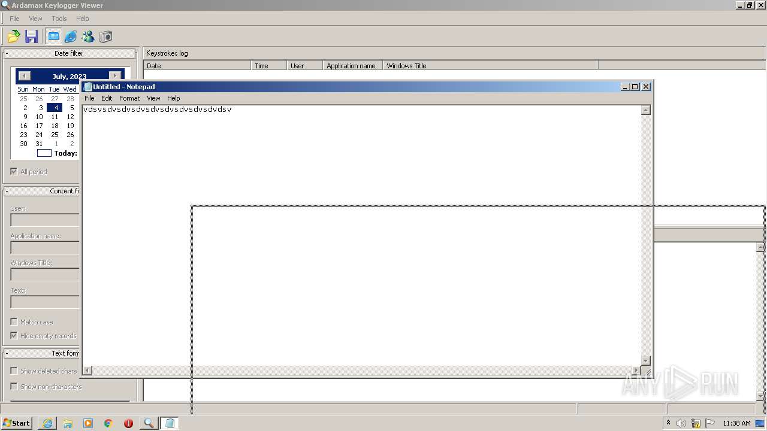This screenshot has height=431, width=767.
Task: Switch to Keylogger Viewer taskbar button
Action: (x=149, y=423)
